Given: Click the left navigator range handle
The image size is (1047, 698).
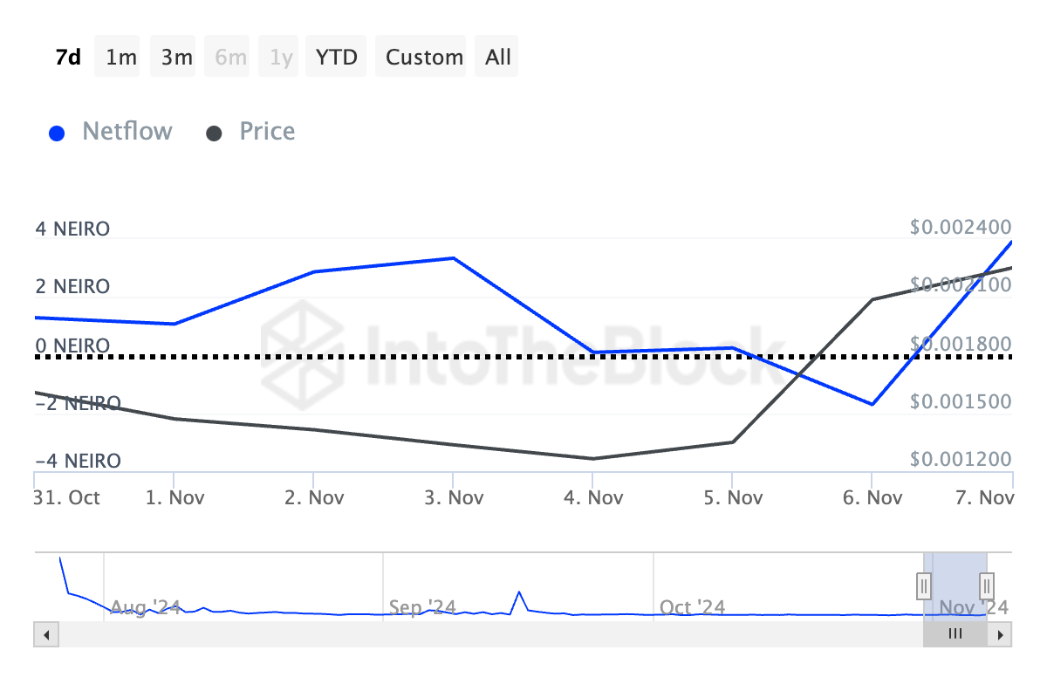Looking at the screenshot, I should pyautogui.click(x=924, y=585).
